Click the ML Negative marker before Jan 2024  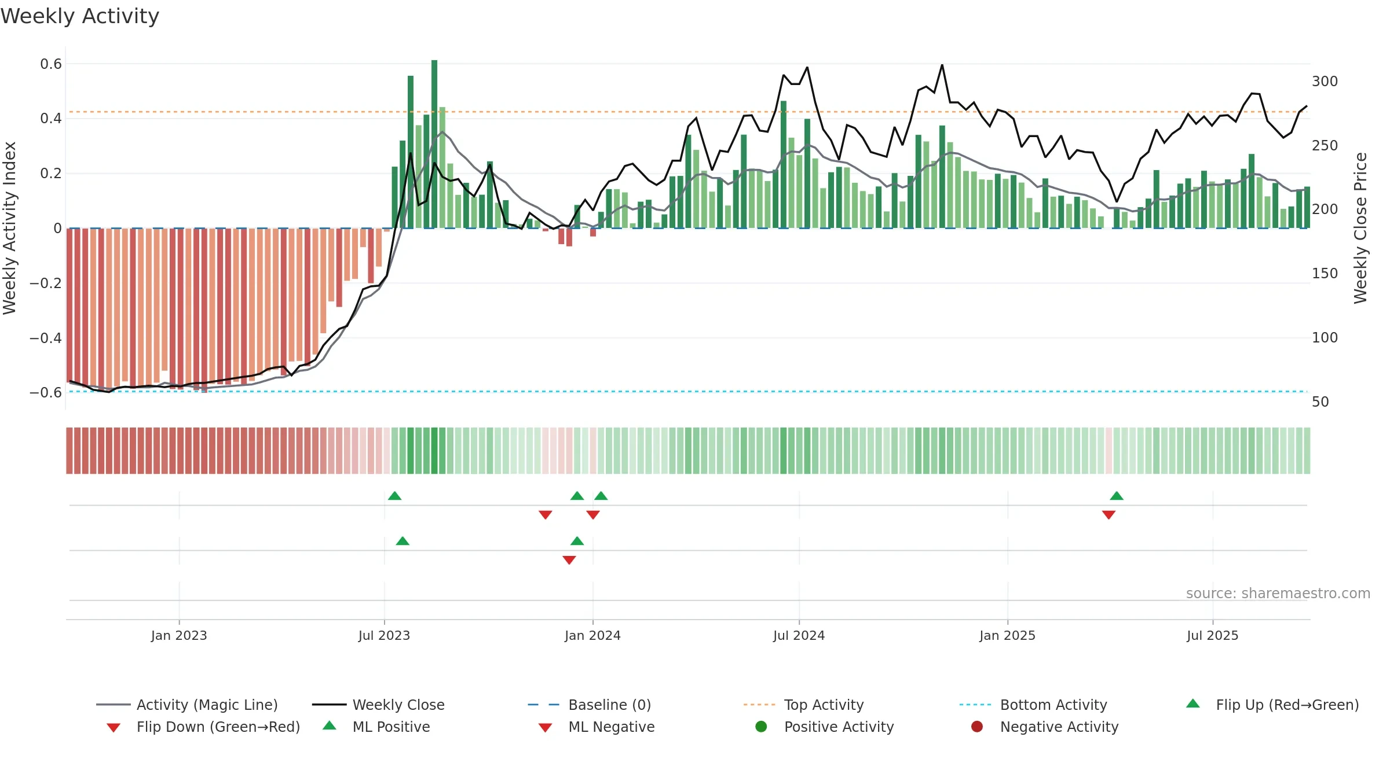[569, 560]
